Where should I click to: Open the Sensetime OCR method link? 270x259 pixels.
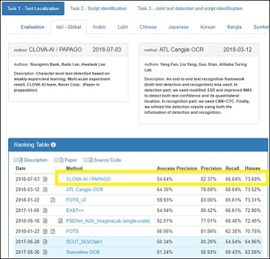(83, 252)
